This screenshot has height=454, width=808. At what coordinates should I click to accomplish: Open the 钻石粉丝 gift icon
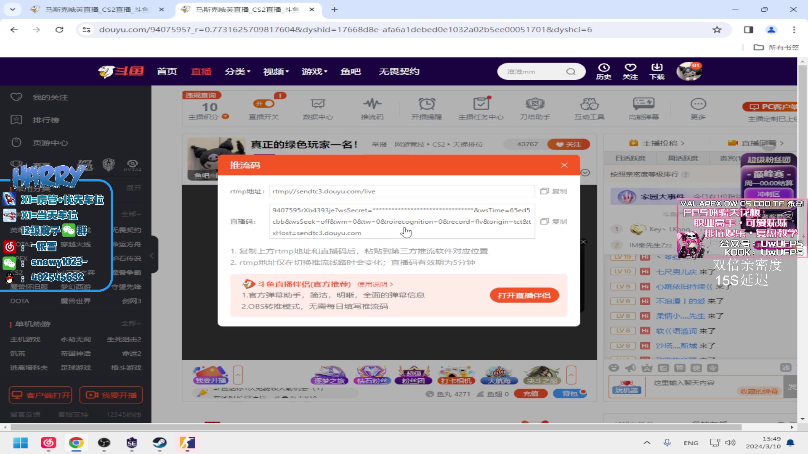(x=372, y=375)
